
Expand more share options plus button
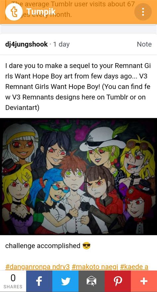tap(144, 281)
